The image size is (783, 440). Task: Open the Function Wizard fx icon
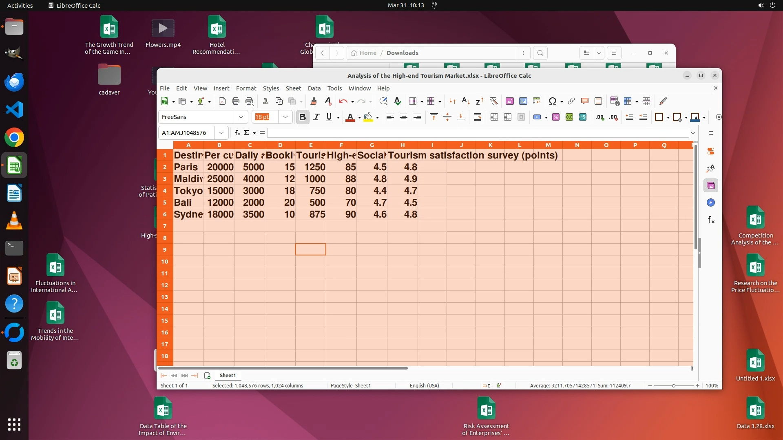coord(237,133)
